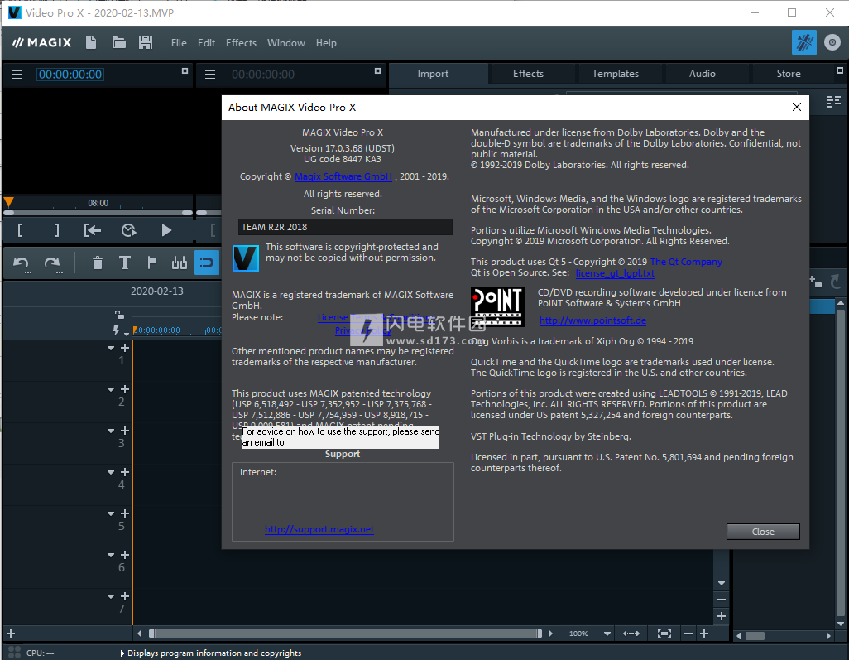849x660 pixels.
Task: Maximize the program monitor with its corner square
Action: 377,70
